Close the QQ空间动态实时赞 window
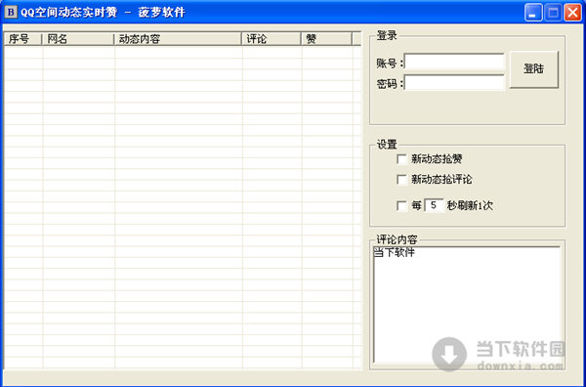The height and width of the screenshot is (387, 586). pos(572,13)
